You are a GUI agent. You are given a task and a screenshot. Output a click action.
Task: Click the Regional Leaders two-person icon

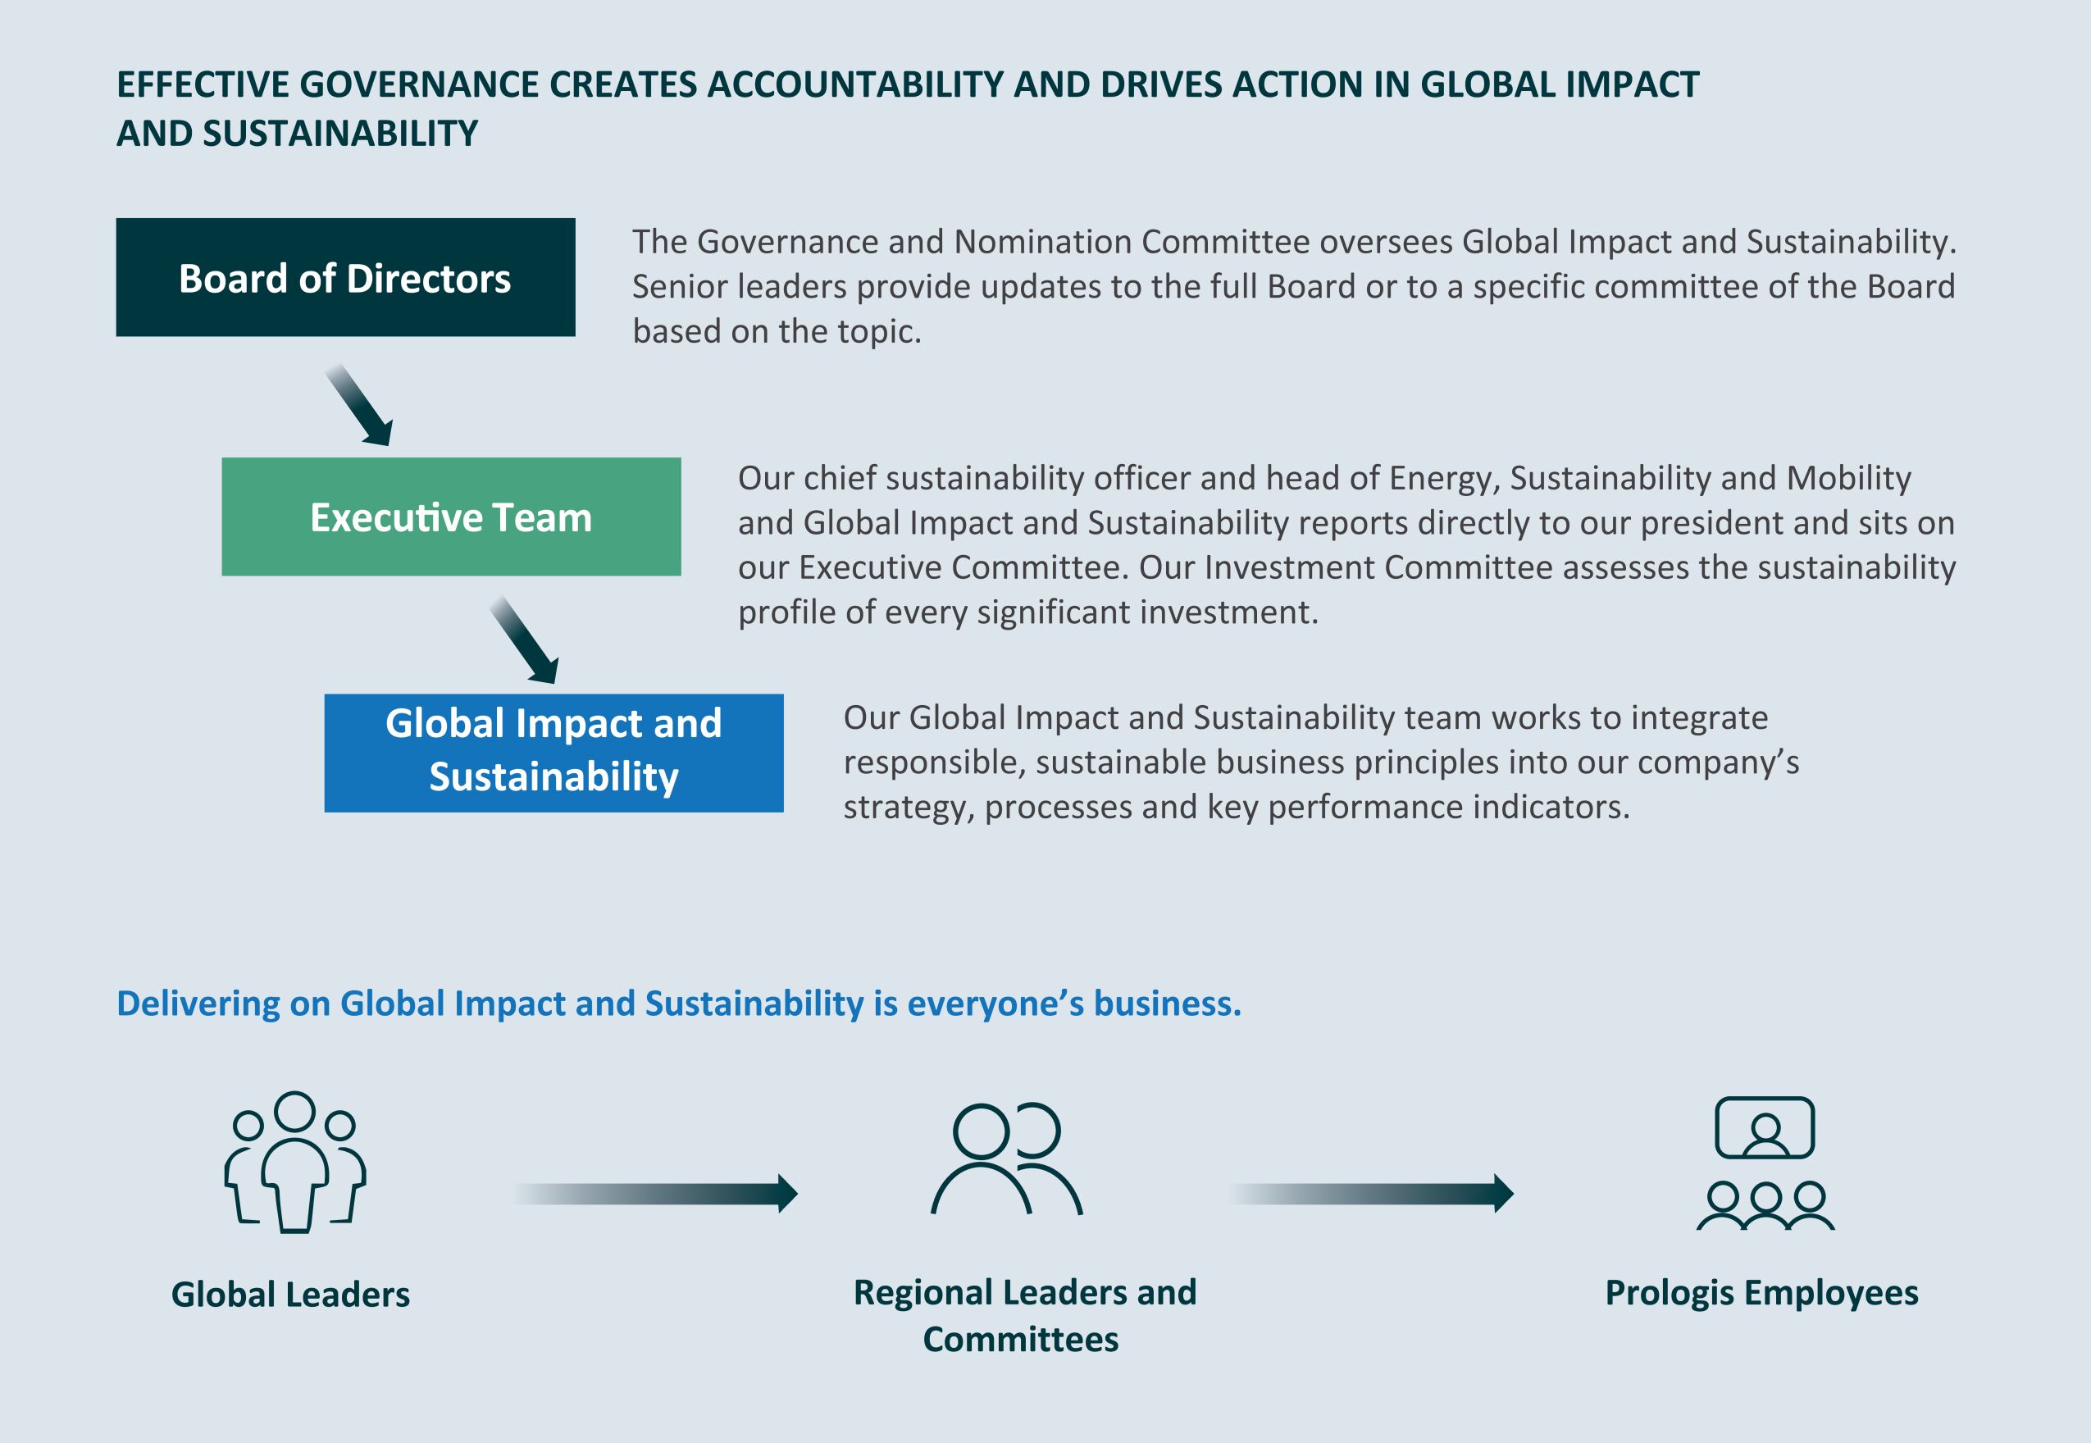tap(1006, 1159)
